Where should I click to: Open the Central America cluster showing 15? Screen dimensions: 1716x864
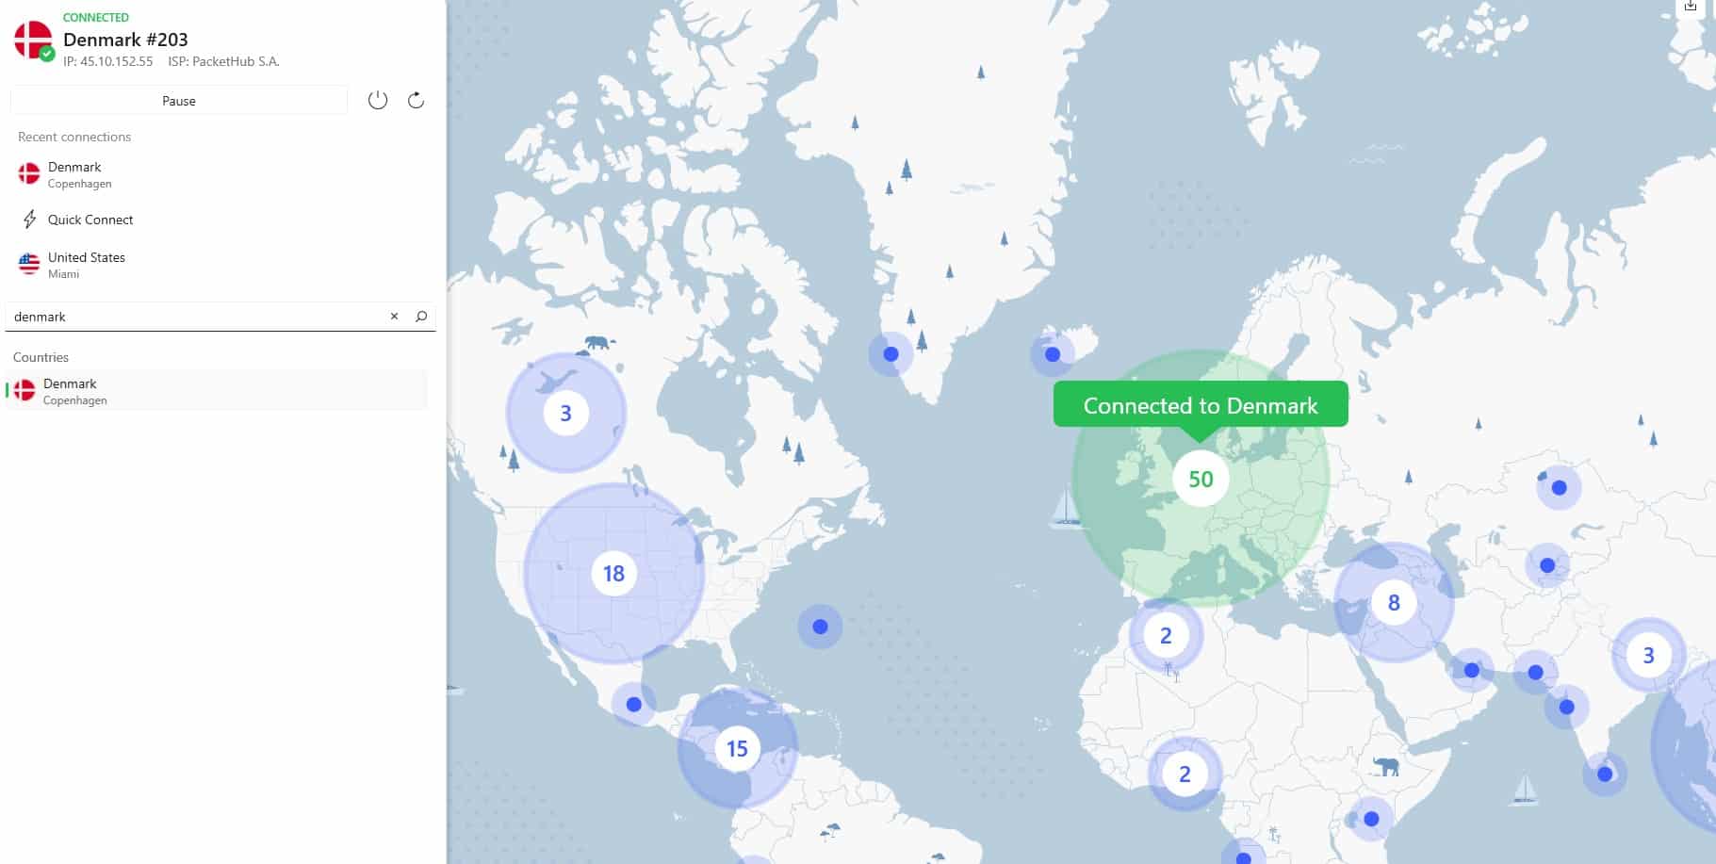click(x=737, y=748)
